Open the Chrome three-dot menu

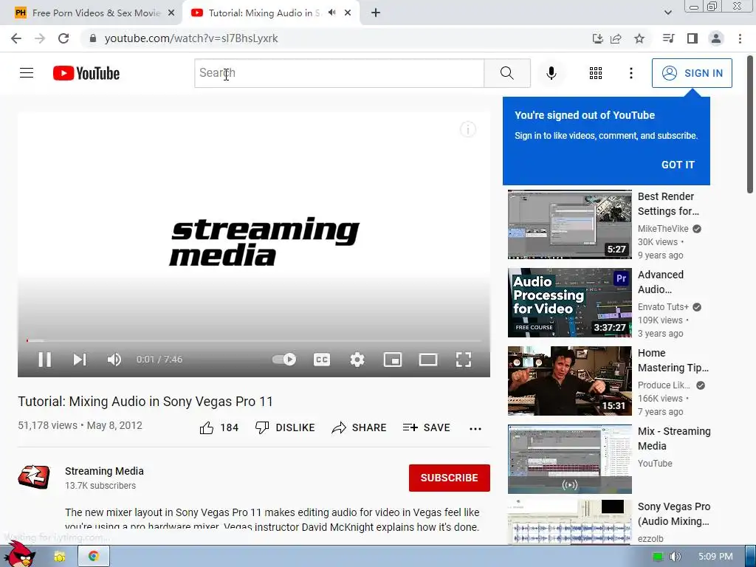[x=740, y=38]
